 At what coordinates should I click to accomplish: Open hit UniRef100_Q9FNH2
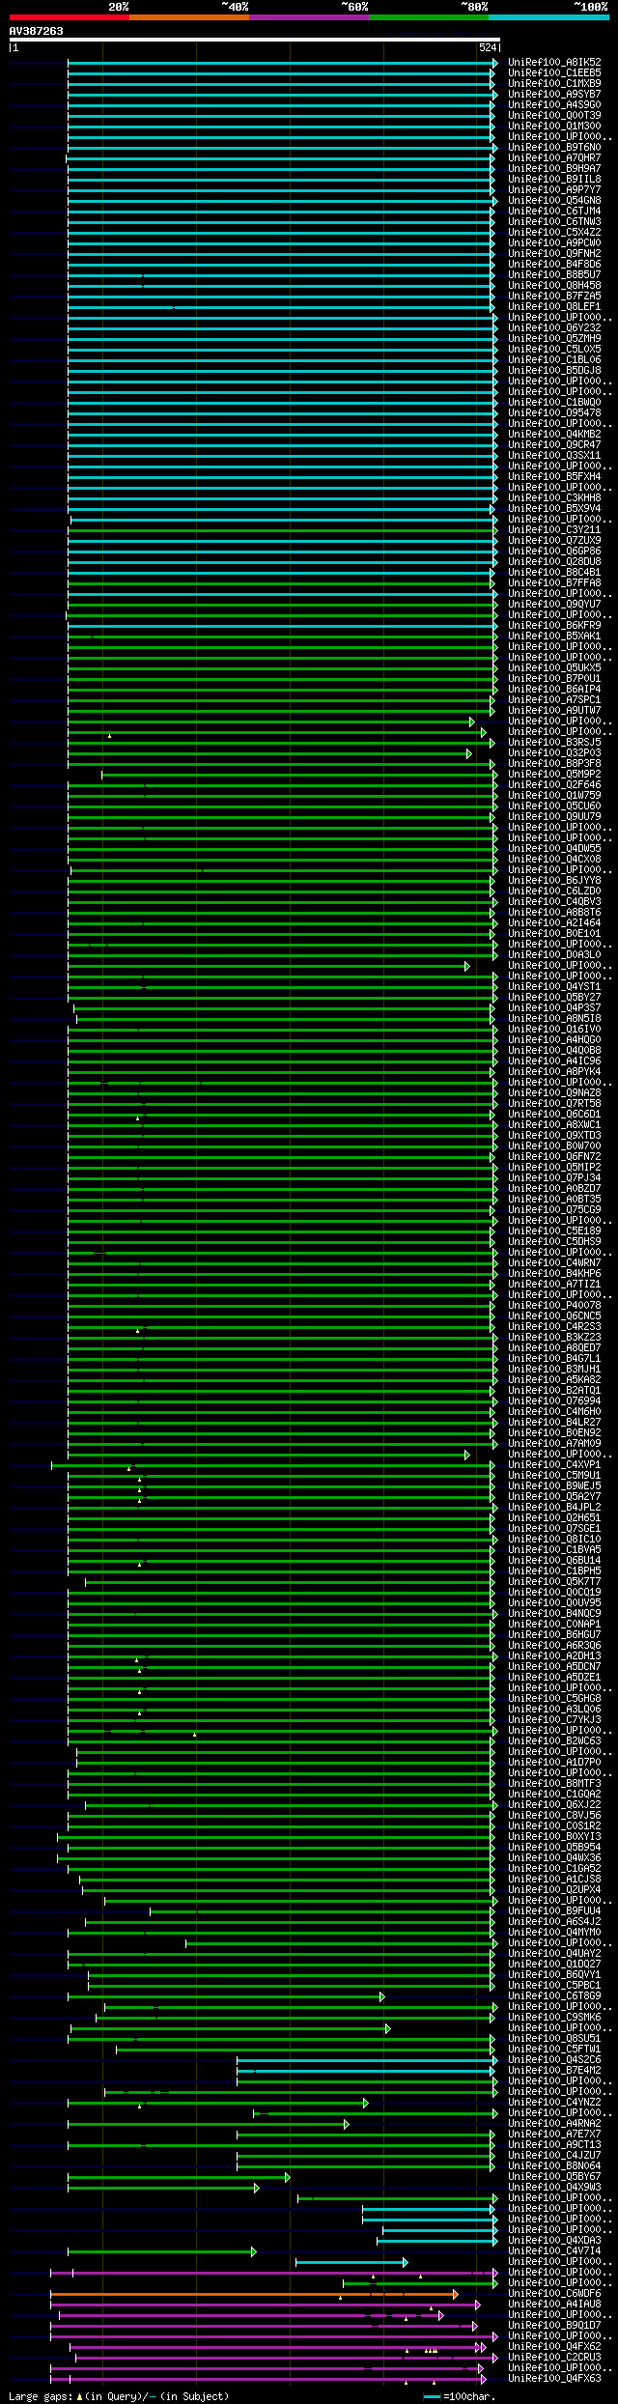click(x=554, y=253)
